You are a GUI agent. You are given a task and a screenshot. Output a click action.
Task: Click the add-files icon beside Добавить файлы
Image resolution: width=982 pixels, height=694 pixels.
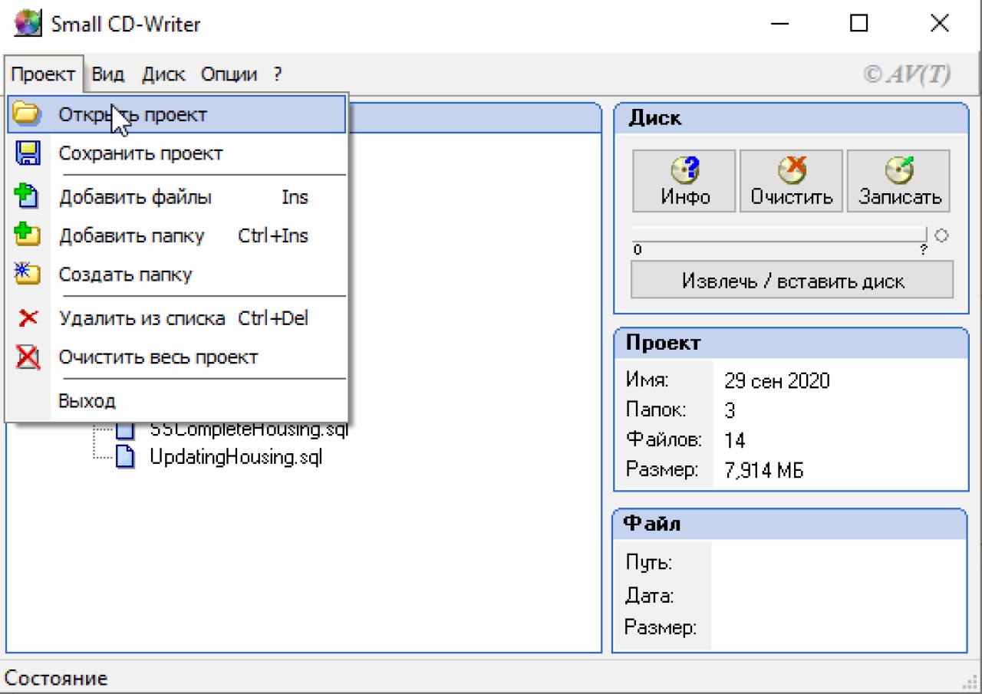click(27, 196)
